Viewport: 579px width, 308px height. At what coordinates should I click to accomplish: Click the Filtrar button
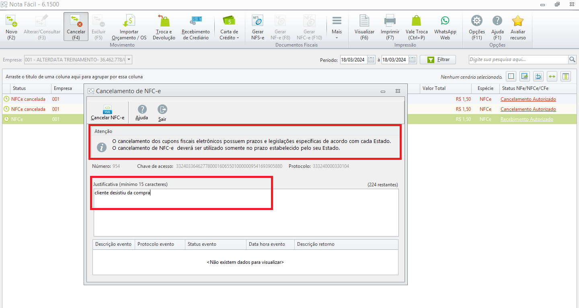(x=438, y=59)
